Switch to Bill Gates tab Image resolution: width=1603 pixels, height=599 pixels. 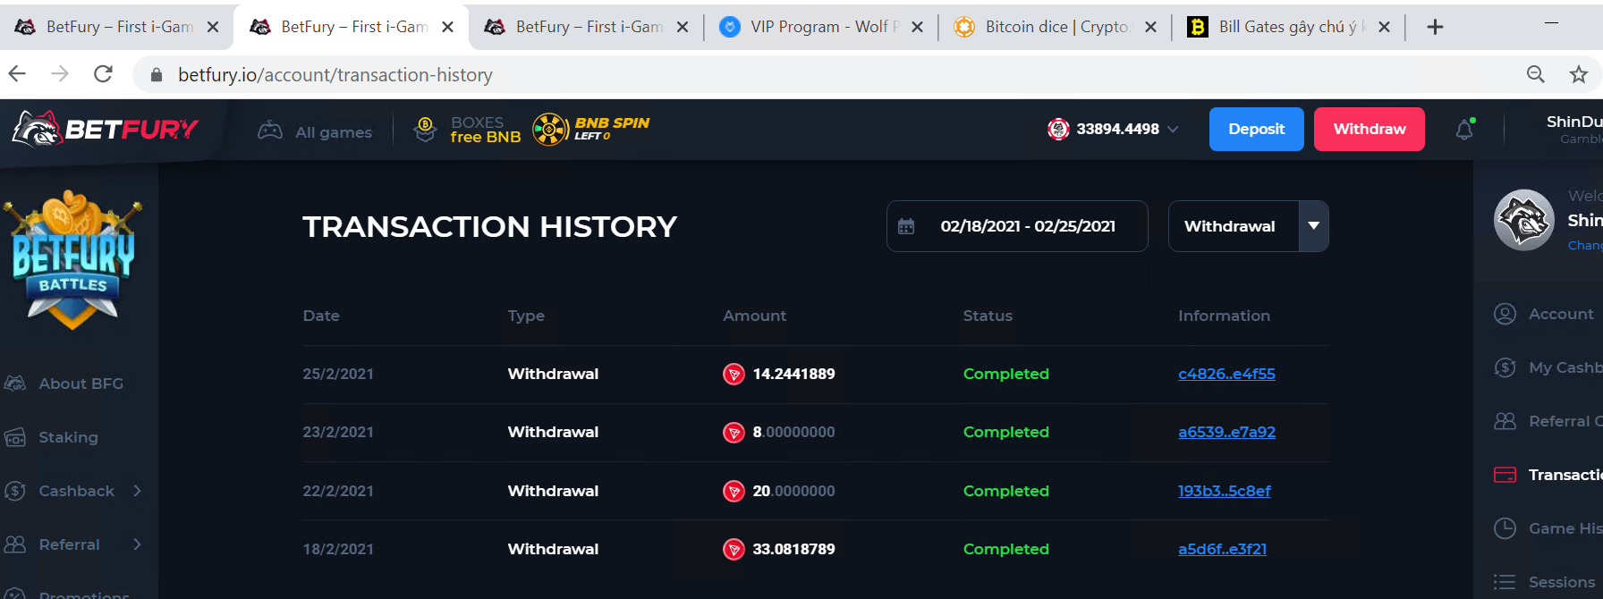(x=1288, y=27)
